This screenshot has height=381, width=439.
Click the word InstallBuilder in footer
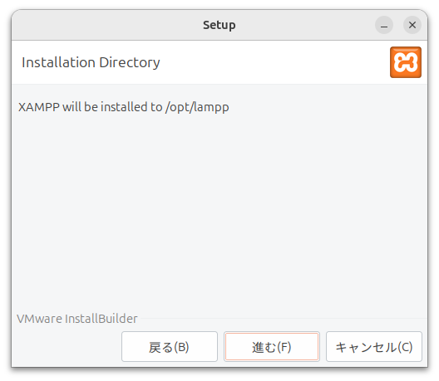click(101, 319)
